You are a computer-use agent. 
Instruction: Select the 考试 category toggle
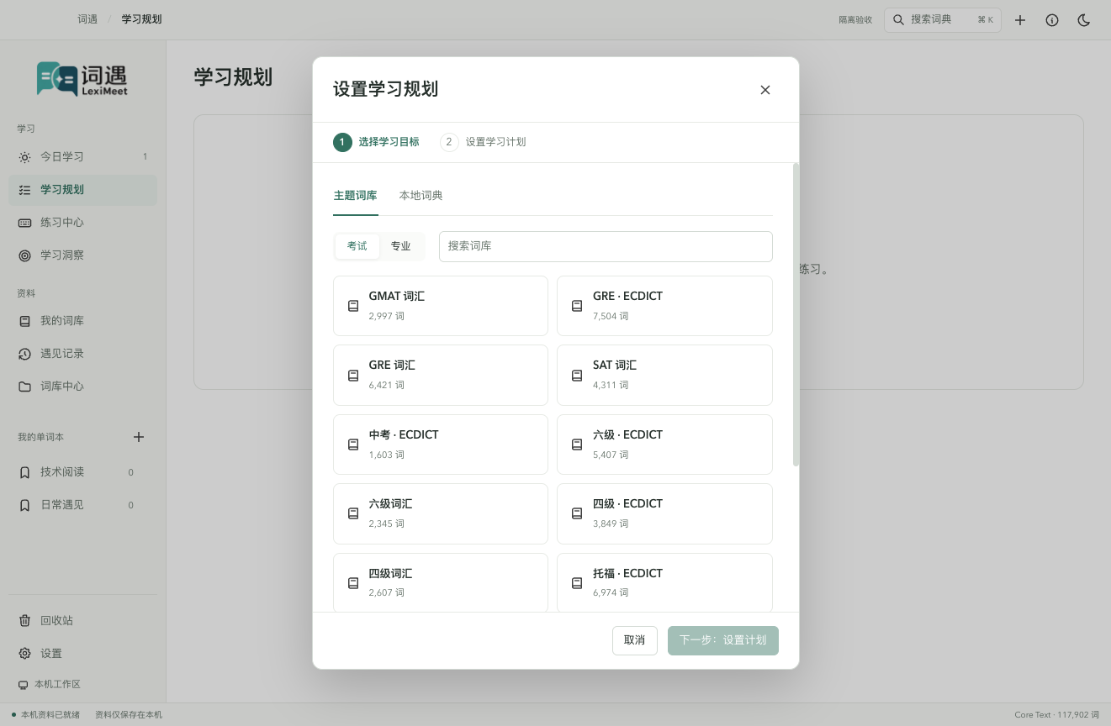point(357,246)
